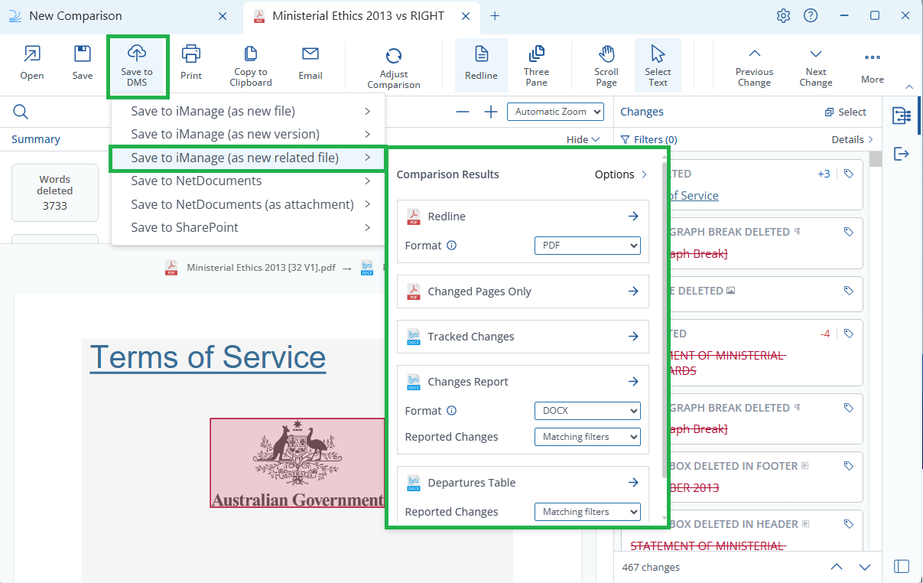Image resolution: width=923 pixels, height=583 pixels.
Task: Click changes list sidebar icon
Action: [902, 116]
